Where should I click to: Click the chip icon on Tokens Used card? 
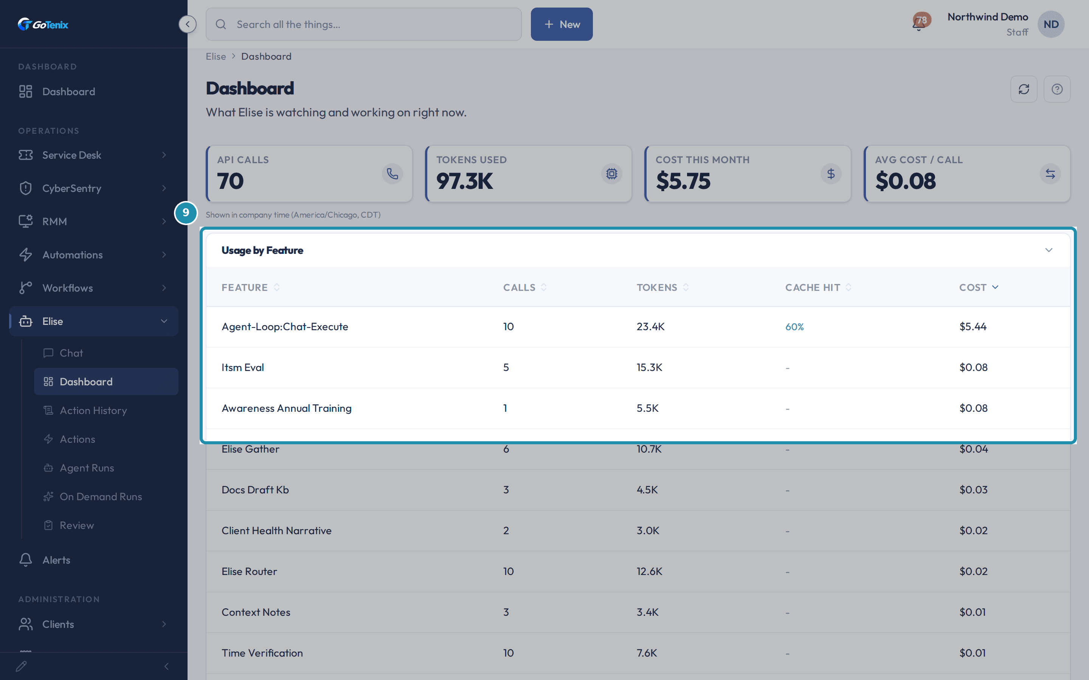click(611, 174)
